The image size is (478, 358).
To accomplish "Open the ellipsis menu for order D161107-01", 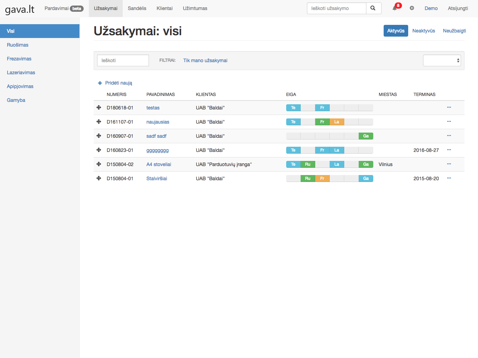I will tap(449, 122).
